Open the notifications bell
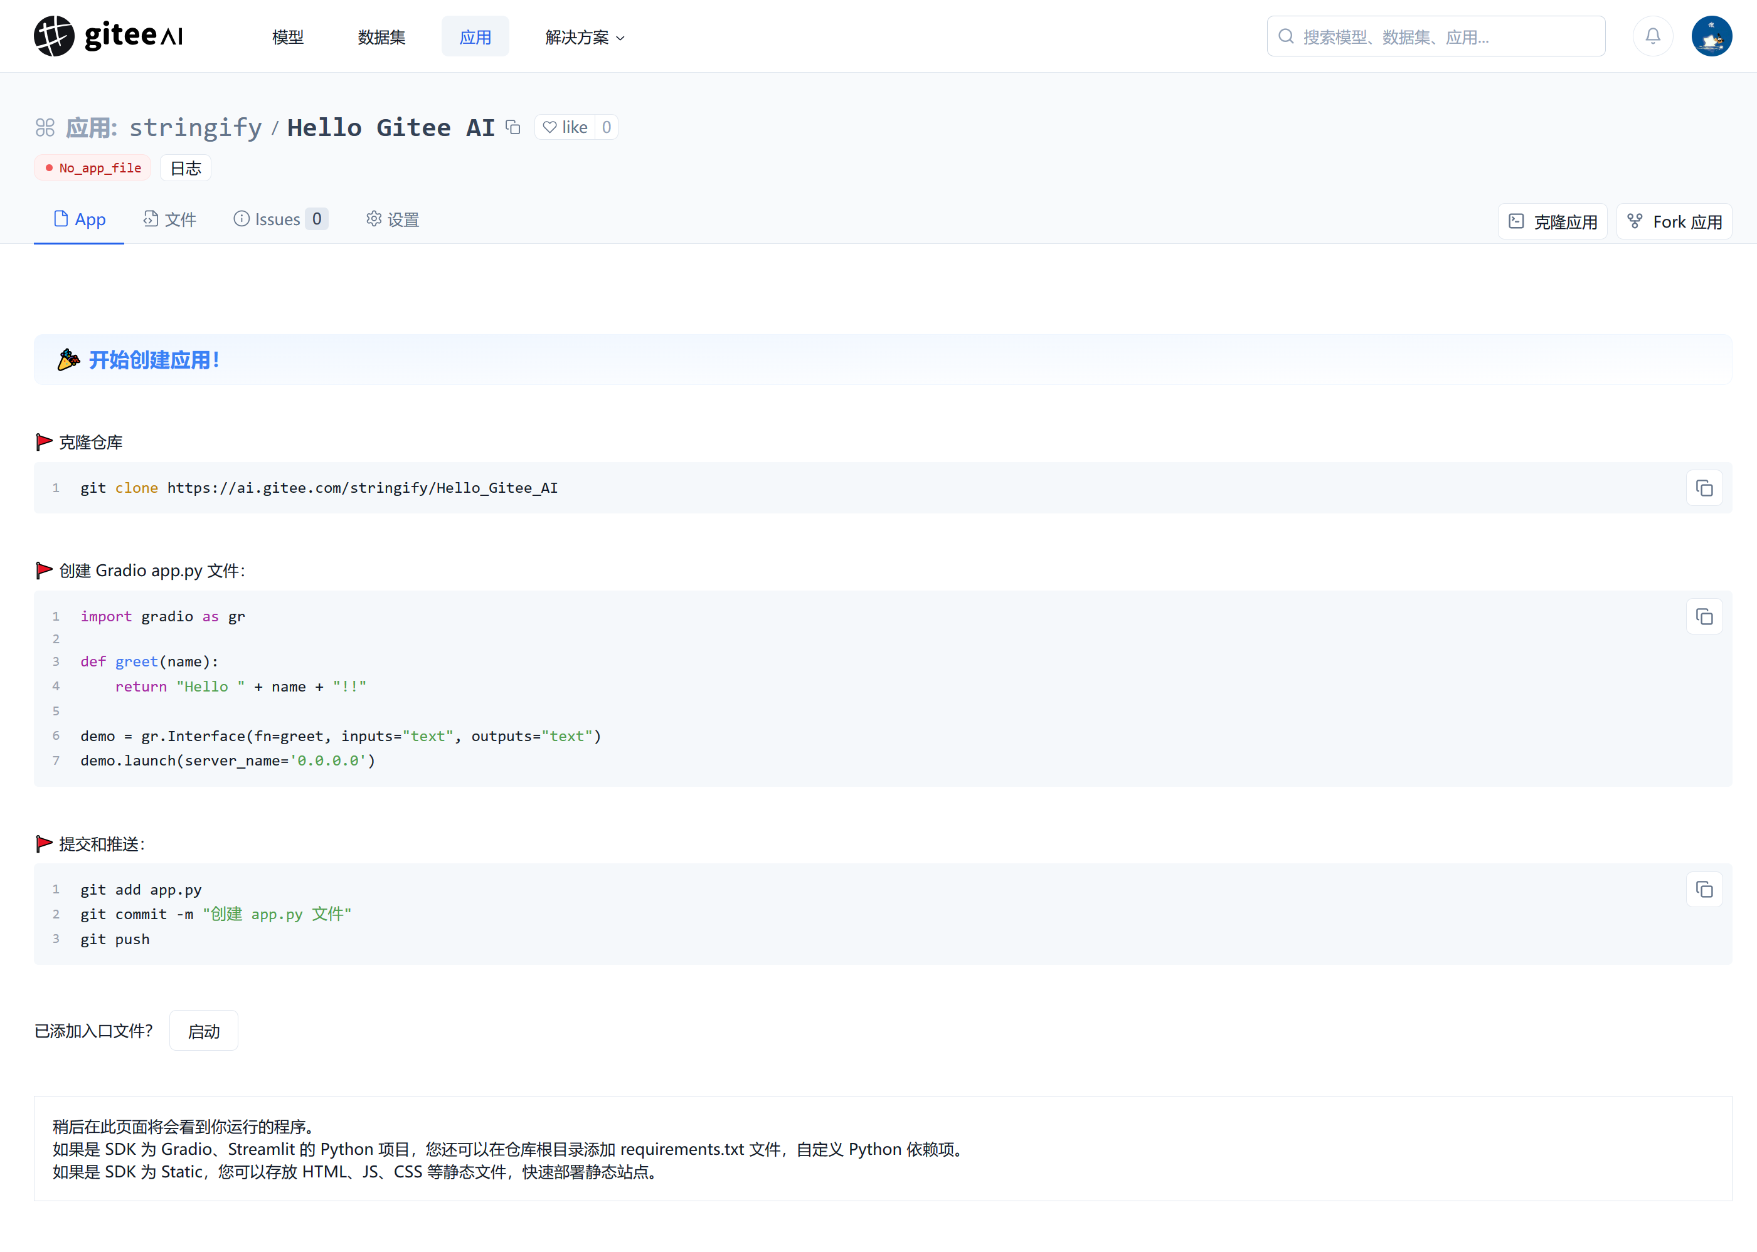 [1652, 36]
